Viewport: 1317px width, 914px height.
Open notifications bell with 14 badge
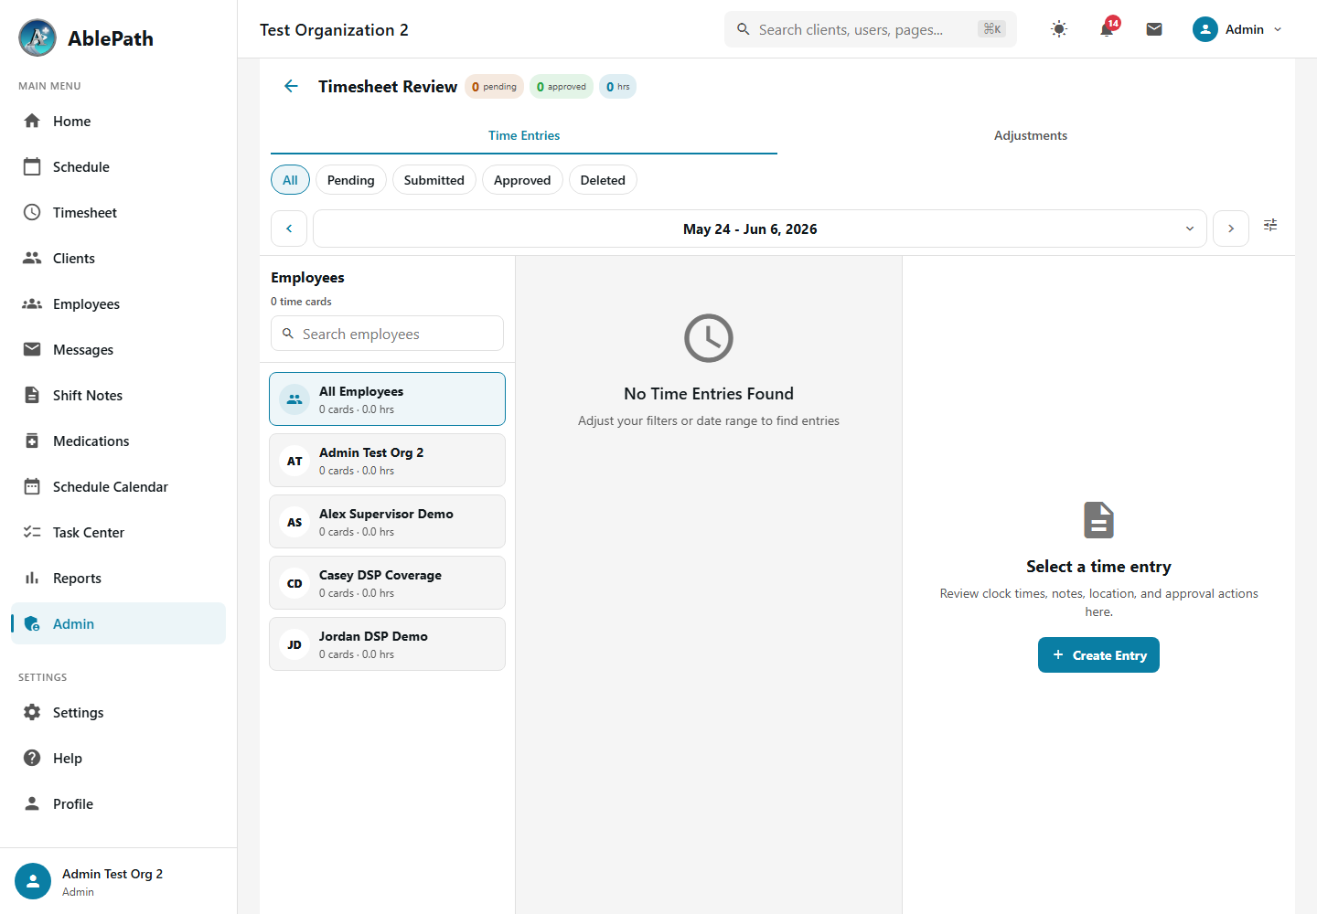coord(1107,29)
